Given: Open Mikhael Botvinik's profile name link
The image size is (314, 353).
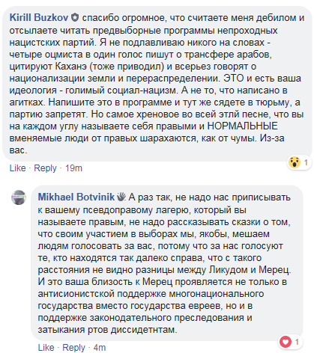Looking at the screenshot, I should click(76, 197).
